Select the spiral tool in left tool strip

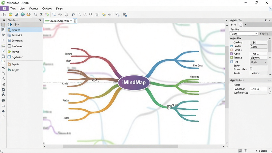[x=3, y=84]
